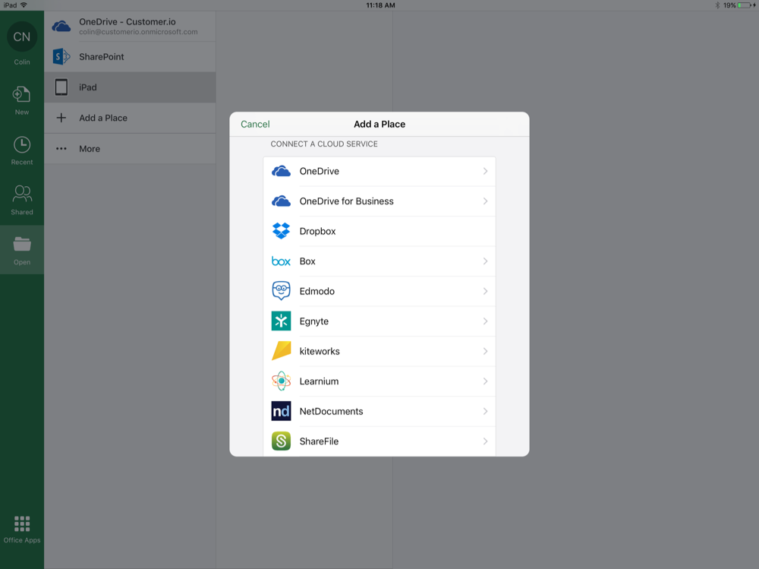Open the More places entry
Image resolution: width=759 pixels, height=569 pixels.
pos(130,149)
